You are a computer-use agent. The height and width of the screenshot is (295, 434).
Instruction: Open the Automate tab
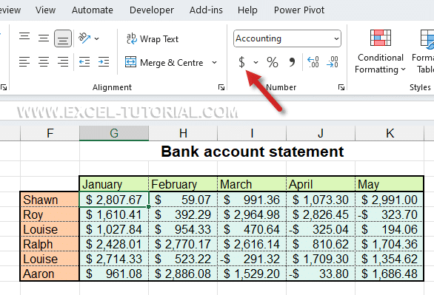click(92, 10)
